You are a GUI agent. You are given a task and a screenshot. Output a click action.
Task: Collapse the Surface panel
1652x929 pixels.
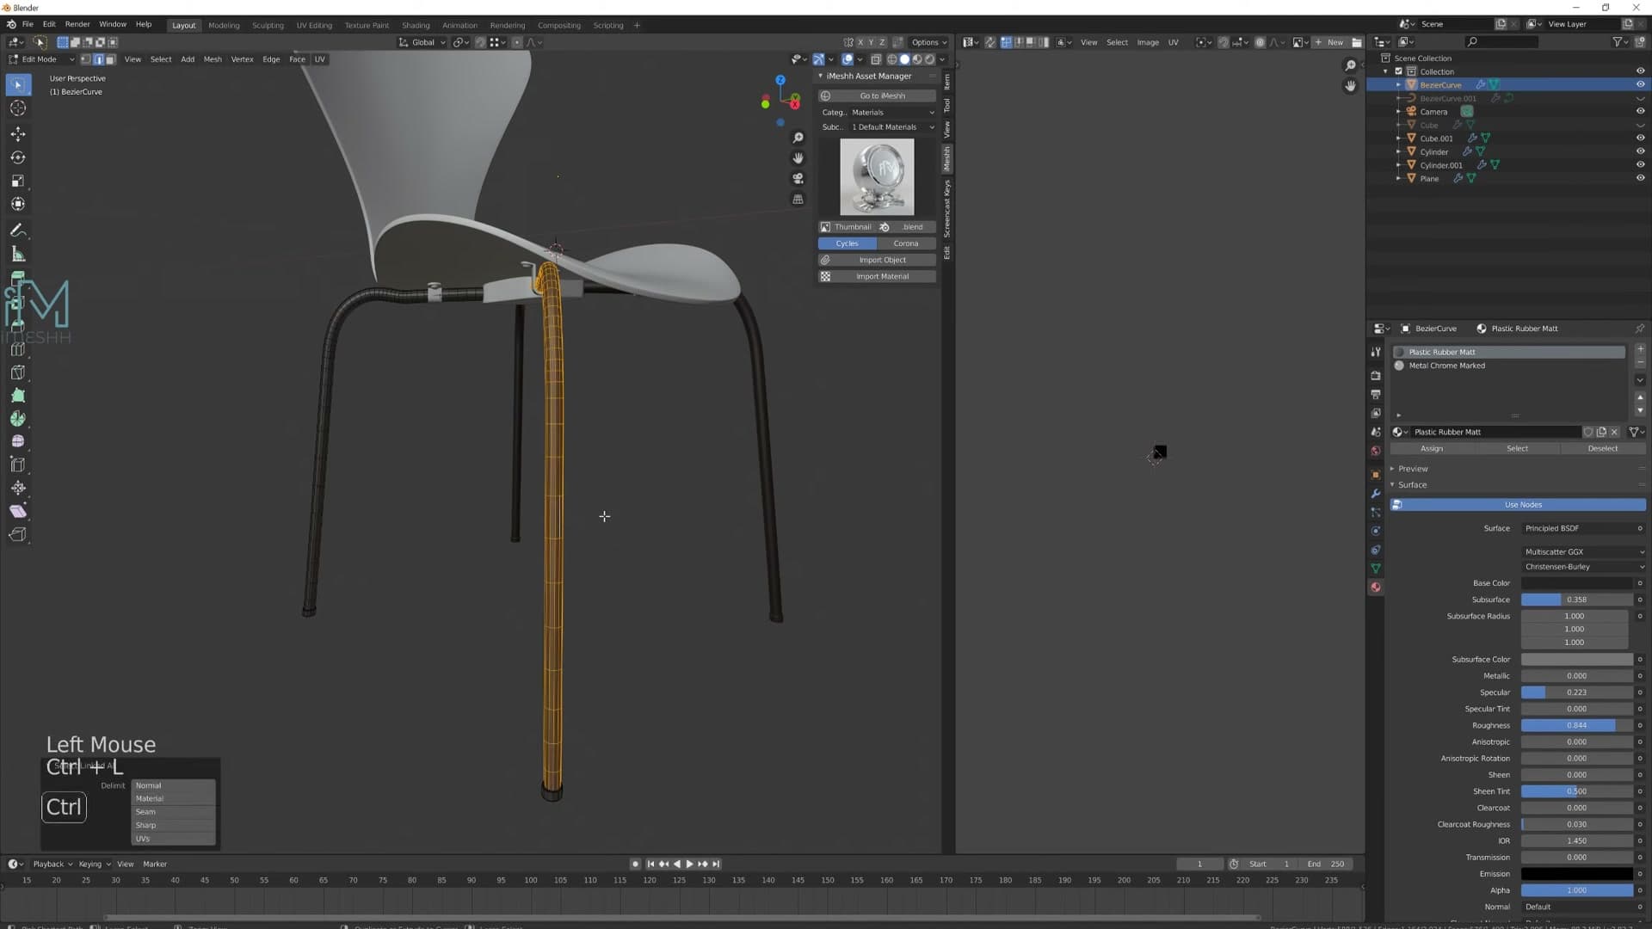tap(1412, 485)
